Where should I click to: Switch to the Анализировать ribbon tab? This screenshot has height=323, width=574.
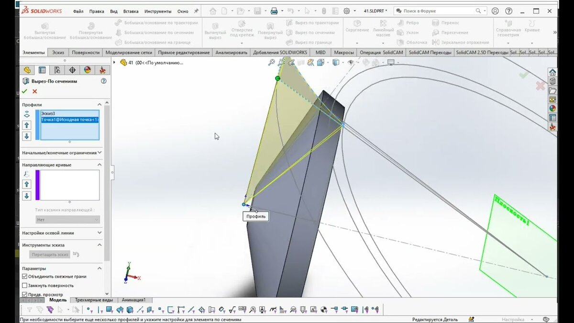pyautogui.click(x=232, y=53)
